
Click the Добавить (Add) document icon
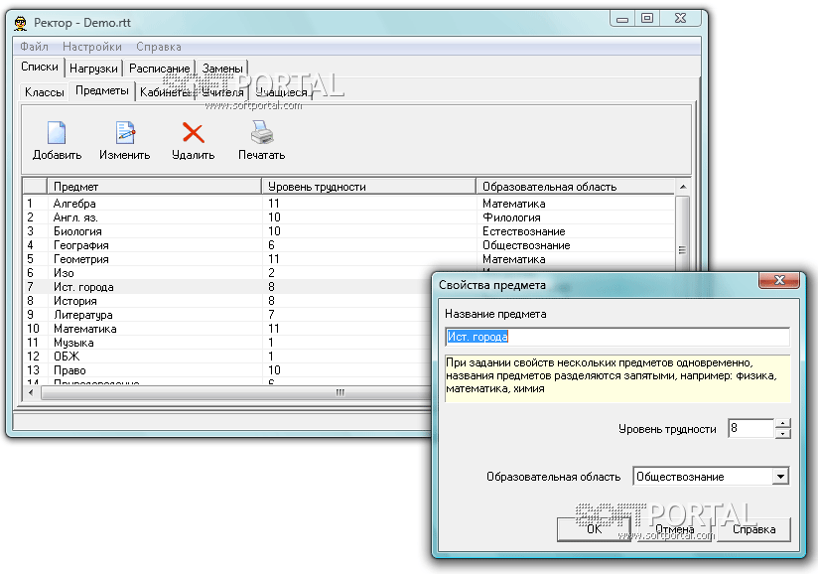57,132
